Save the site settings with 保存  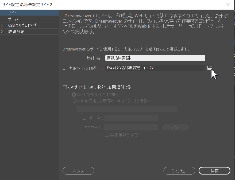point(214,171)
